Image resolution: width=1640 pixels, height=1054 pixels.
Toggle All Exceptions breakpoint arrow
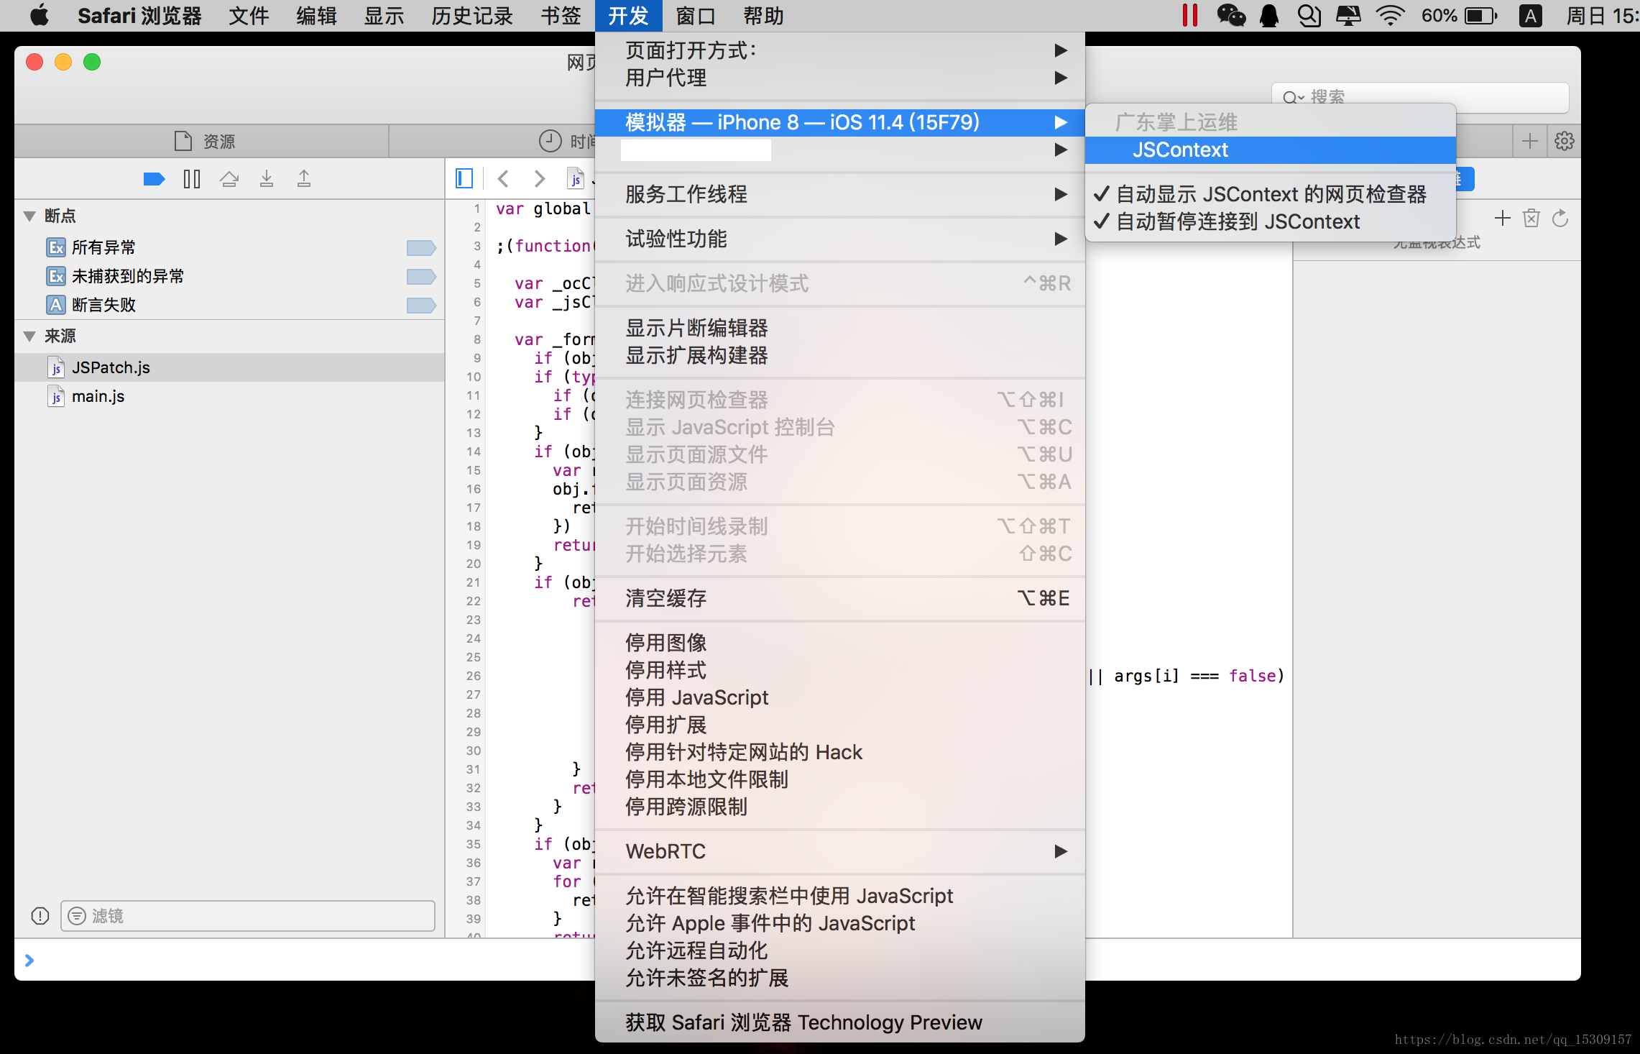coord(421,247)
